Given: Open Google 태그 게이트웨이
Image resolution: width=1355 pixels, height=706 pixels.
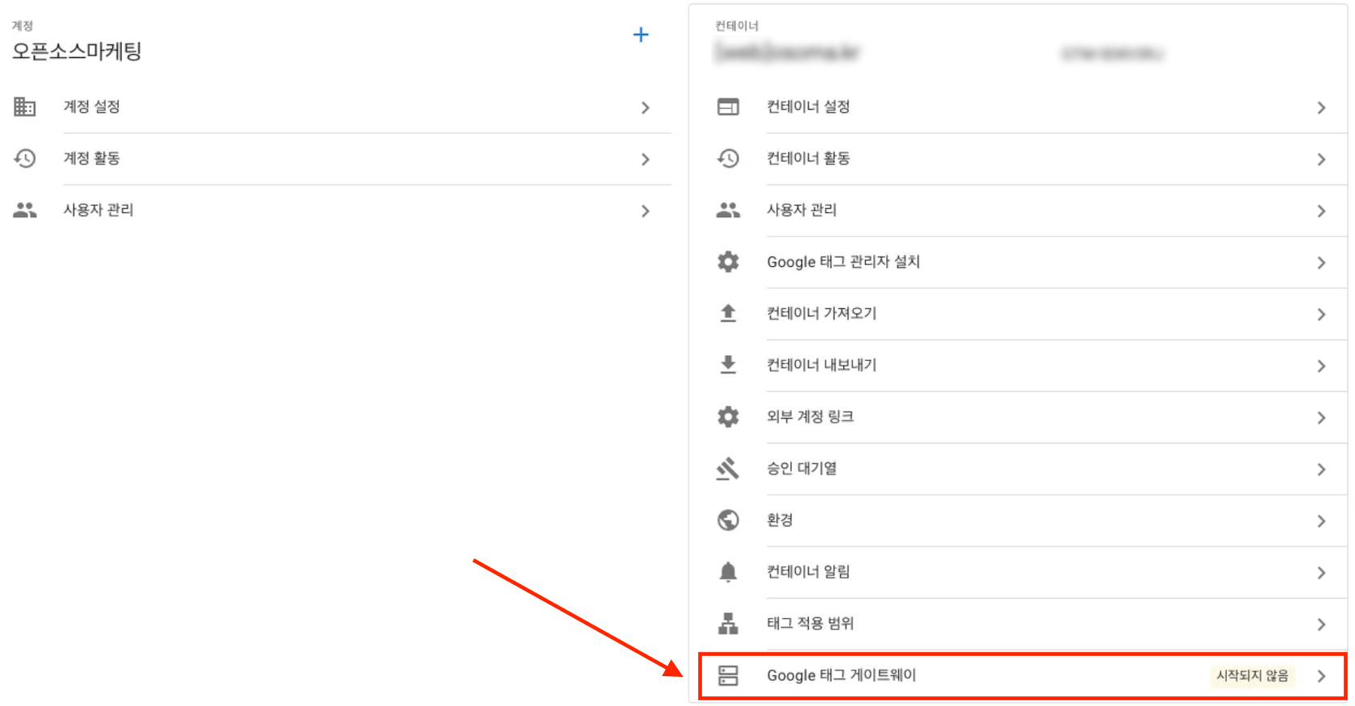Looking at the screenshot, I should pos(842,675).
